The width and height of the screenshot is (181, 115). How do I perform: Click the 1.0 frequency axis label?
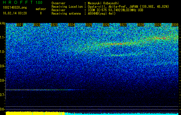[2, 52]
